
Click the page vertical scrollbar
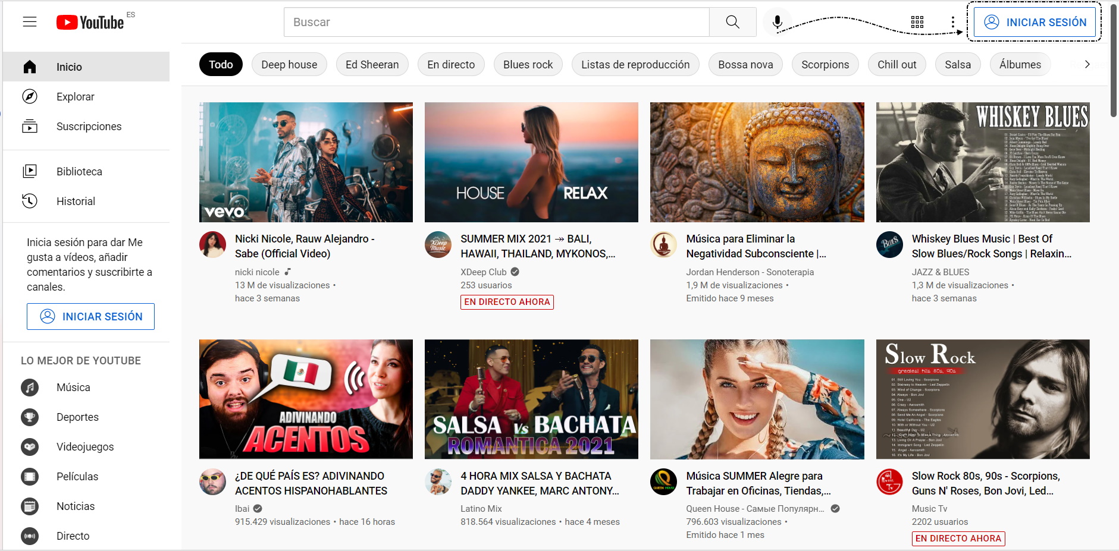point(1114,59)
